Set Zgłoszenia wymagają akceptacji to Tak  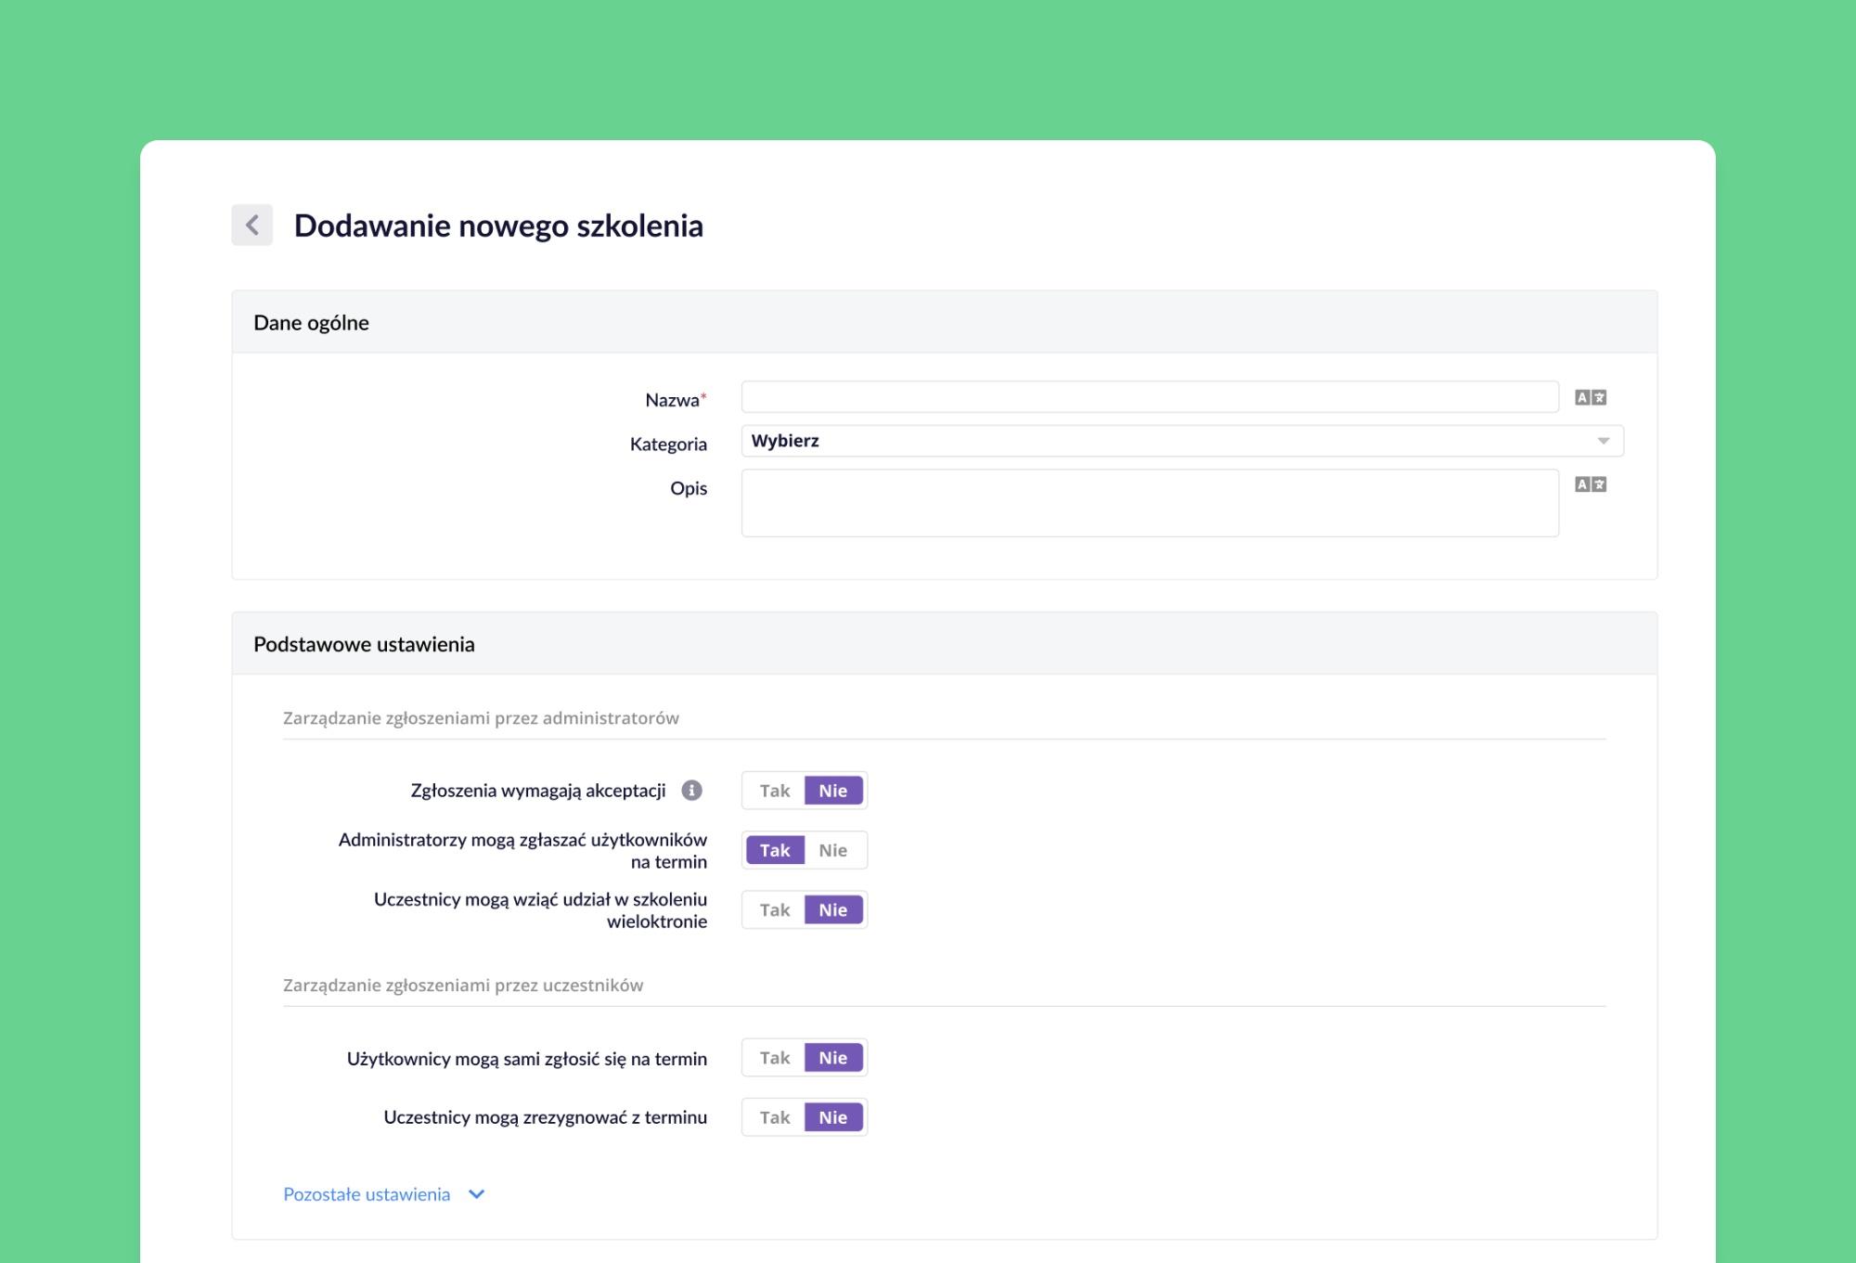[x=775, y=791]
